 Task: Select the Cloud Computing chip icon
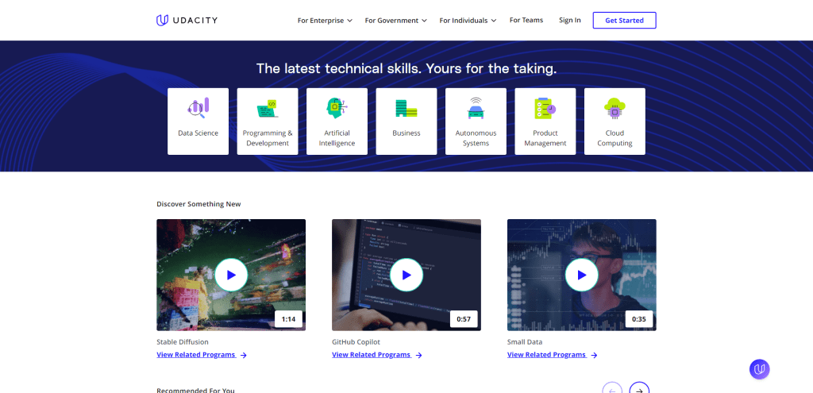pos(615,108)
